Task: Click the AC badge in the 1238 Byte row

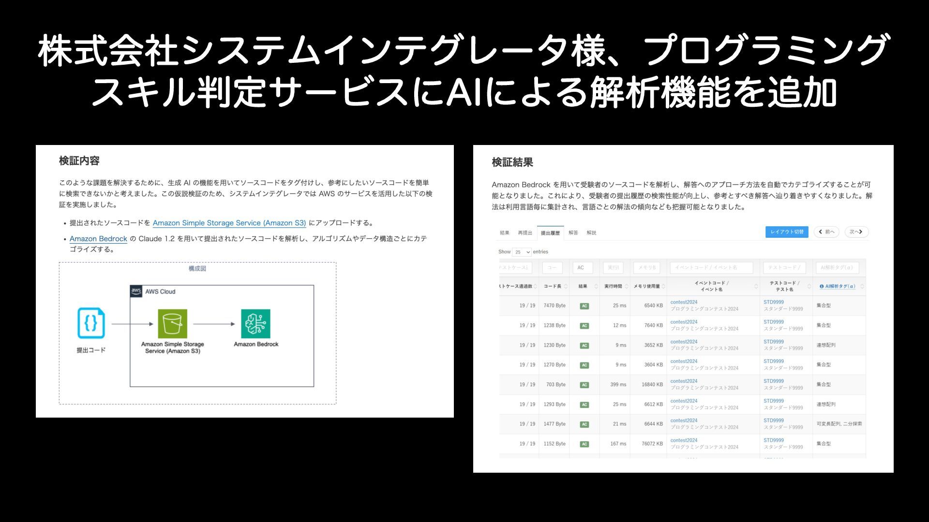Action: tap(584, 326)
